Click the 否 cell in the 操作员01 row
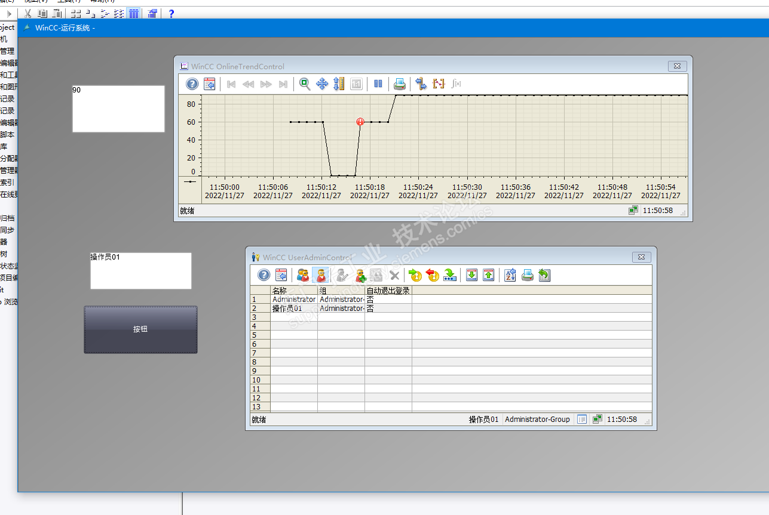 [x=388, y=309]
